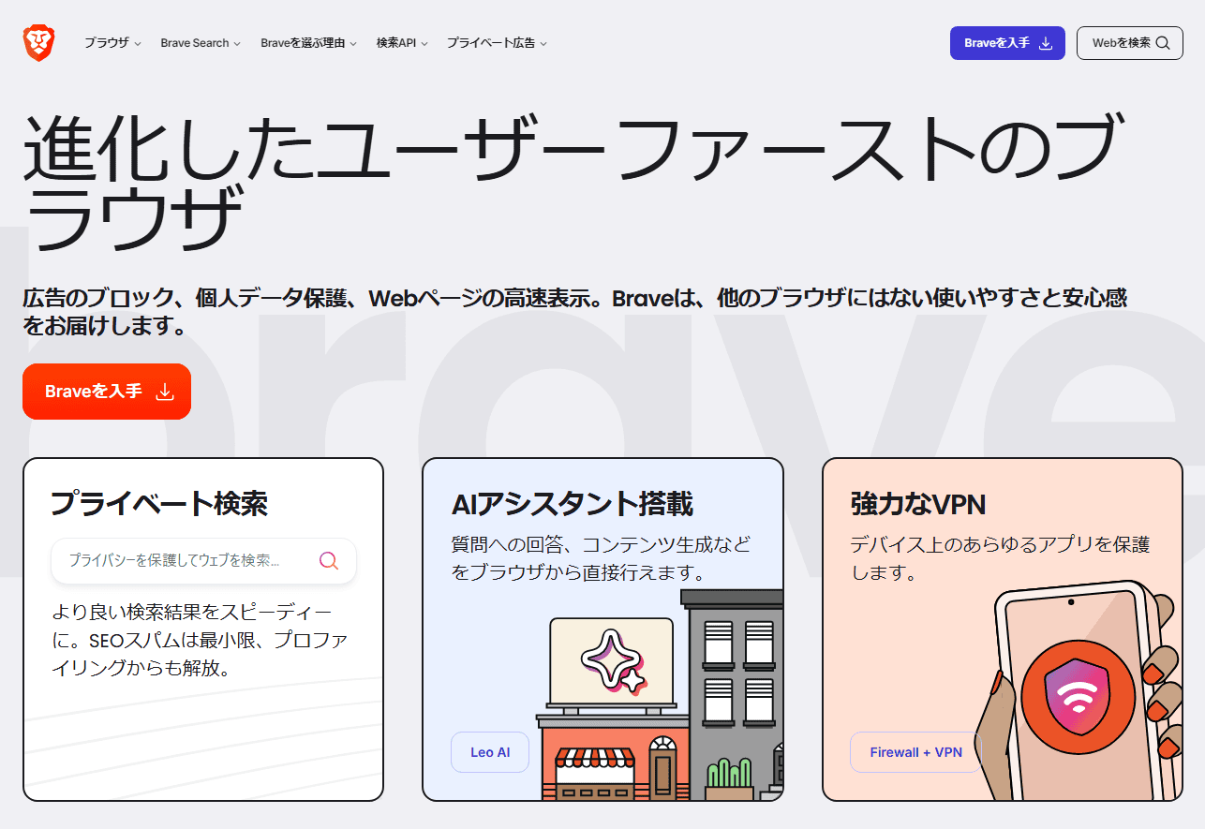
Task: Expand the 検索API menu chevron
Action: 424,44
